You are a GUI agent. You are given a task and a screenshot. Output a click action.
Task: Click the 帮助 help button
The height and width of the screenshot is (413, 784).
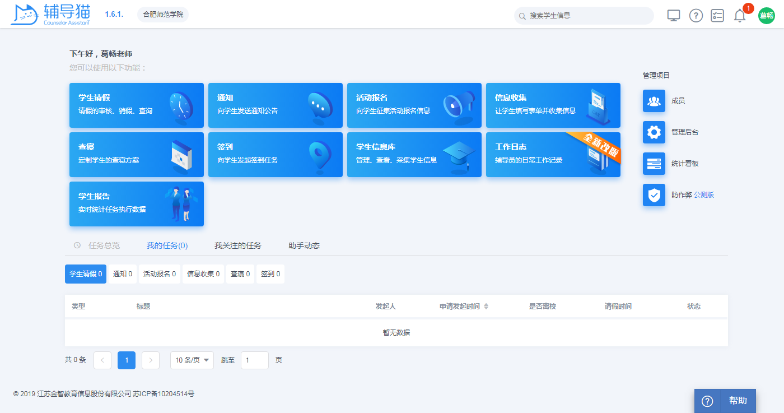coord(725,401)
